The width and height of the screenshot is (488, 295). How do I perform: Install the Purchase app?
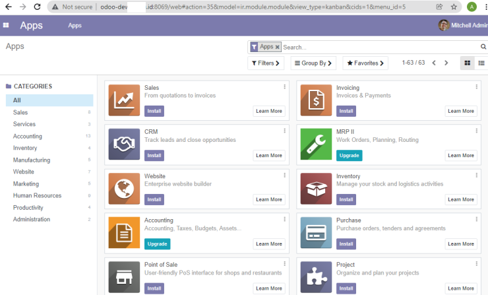tap(346, 244)
